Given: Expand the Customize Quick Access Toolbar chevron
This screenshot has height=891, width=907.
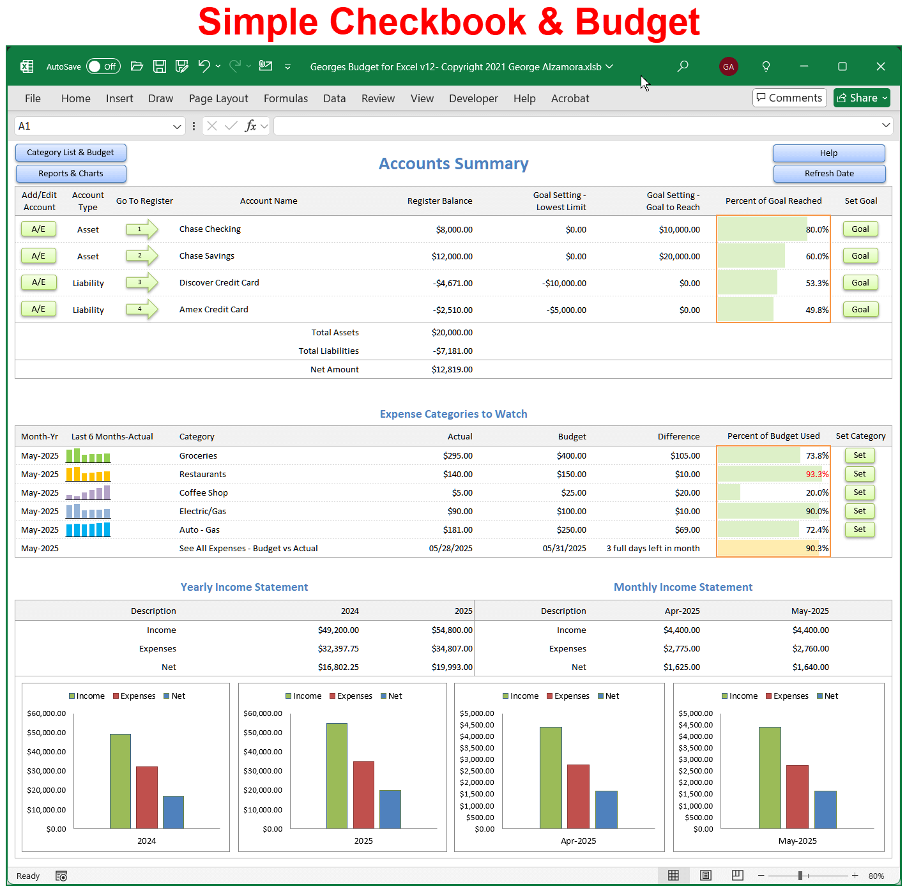Looking at the screenshot, I should pos(287,66).
